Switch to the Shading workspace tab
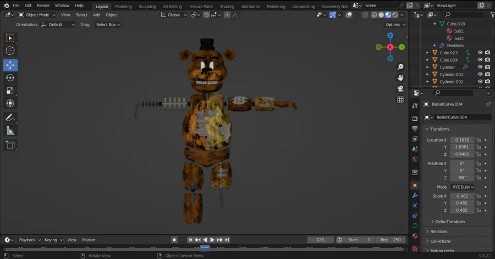495x259 pixels. pyautogui.click(x=227, y=6)
